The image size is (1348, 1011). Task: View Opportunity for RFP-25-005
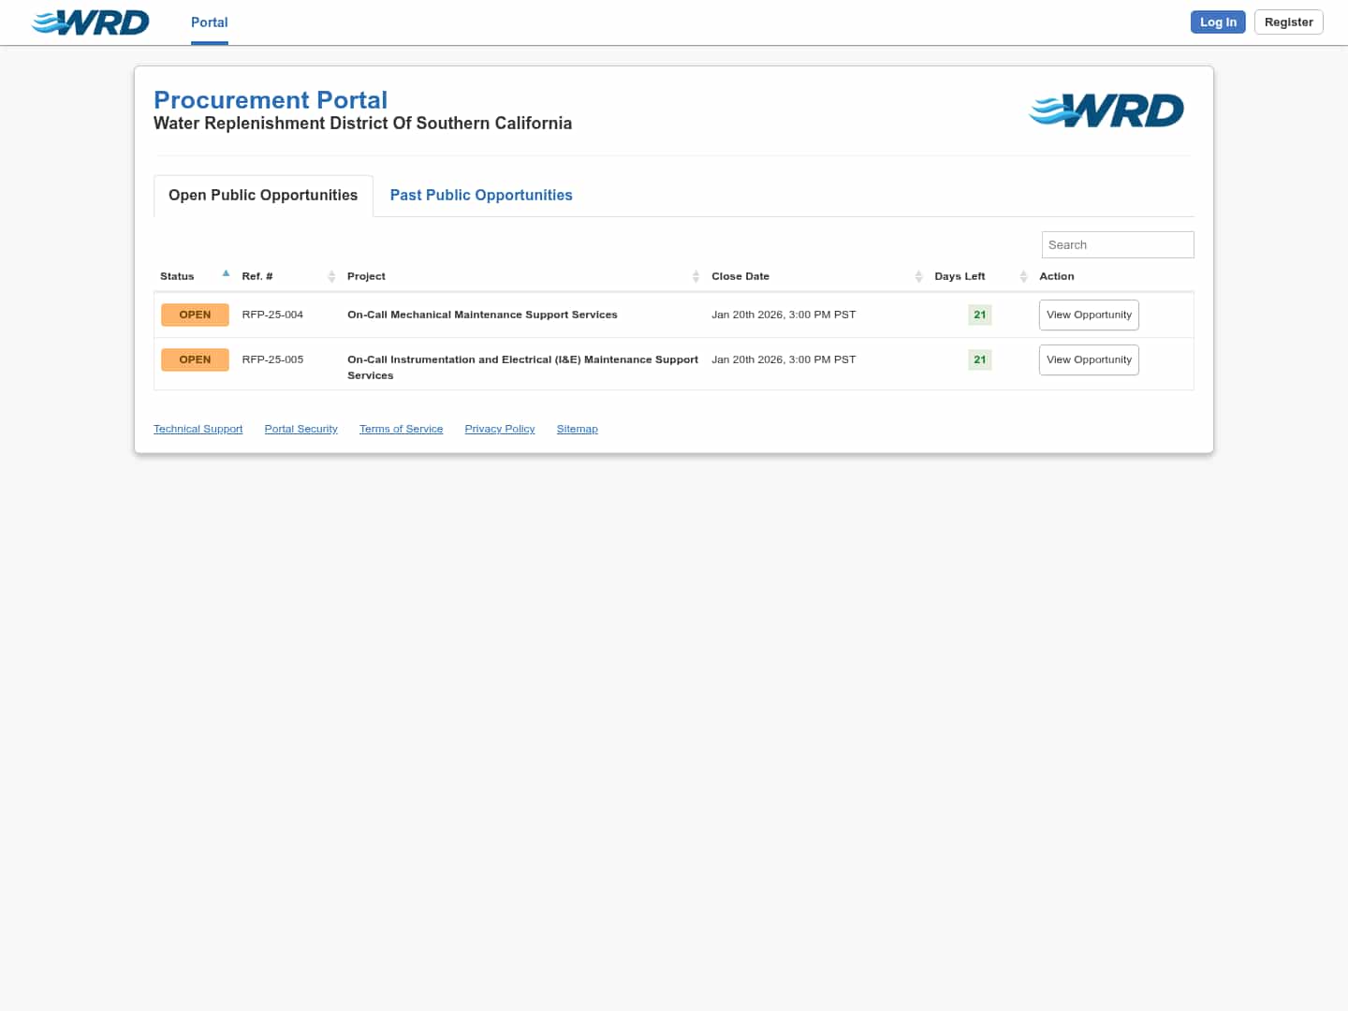pos(1089,360)
